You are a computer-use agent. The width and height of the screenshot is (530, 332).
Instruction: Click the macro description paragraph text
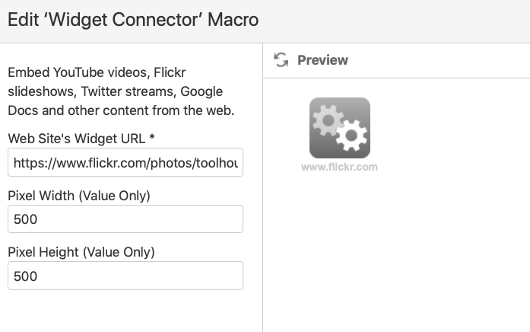[121, 91]
